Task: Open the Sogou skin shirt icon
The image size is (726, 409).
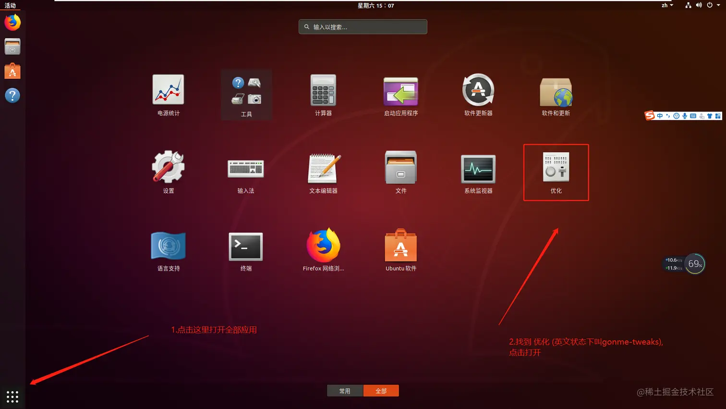Action: coord(710,116)
